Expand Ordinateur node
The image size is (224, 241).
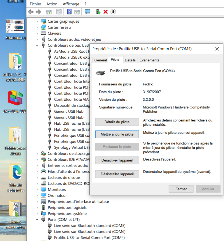(37, 196)
